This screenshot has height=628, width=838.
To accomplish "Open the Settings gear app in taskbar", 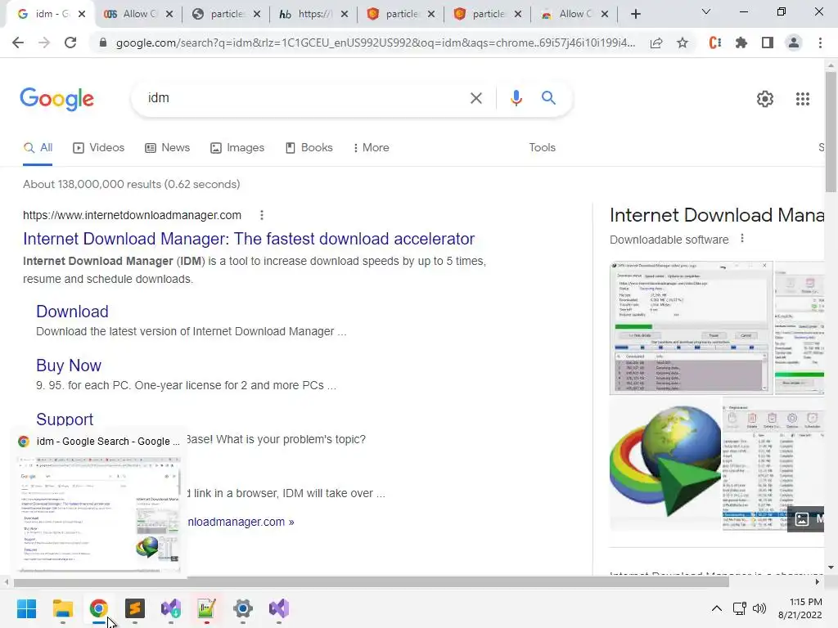I will point(242,608).
